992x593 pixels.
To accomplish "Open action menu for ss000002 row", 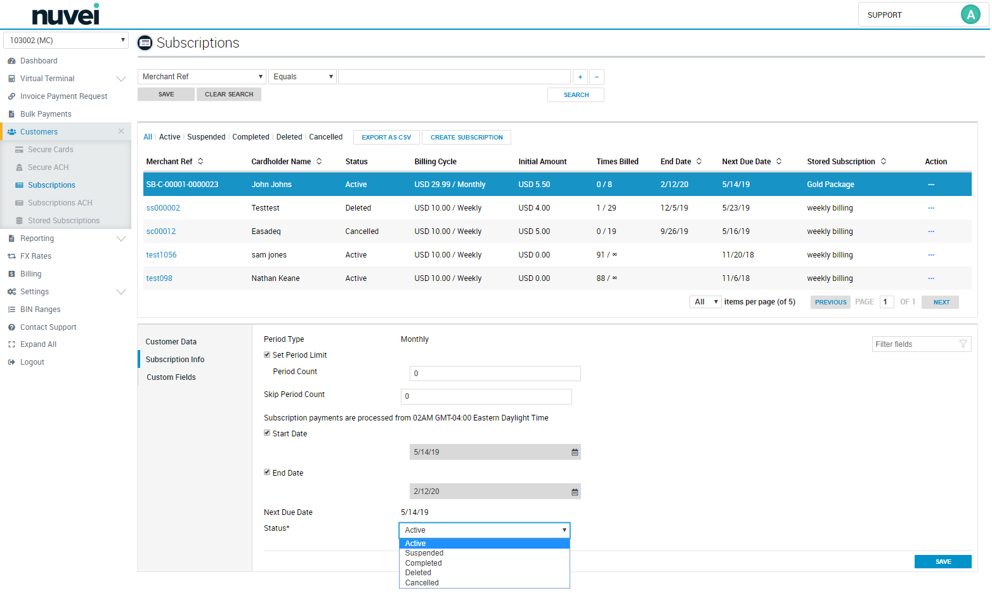I will (931, 208).
